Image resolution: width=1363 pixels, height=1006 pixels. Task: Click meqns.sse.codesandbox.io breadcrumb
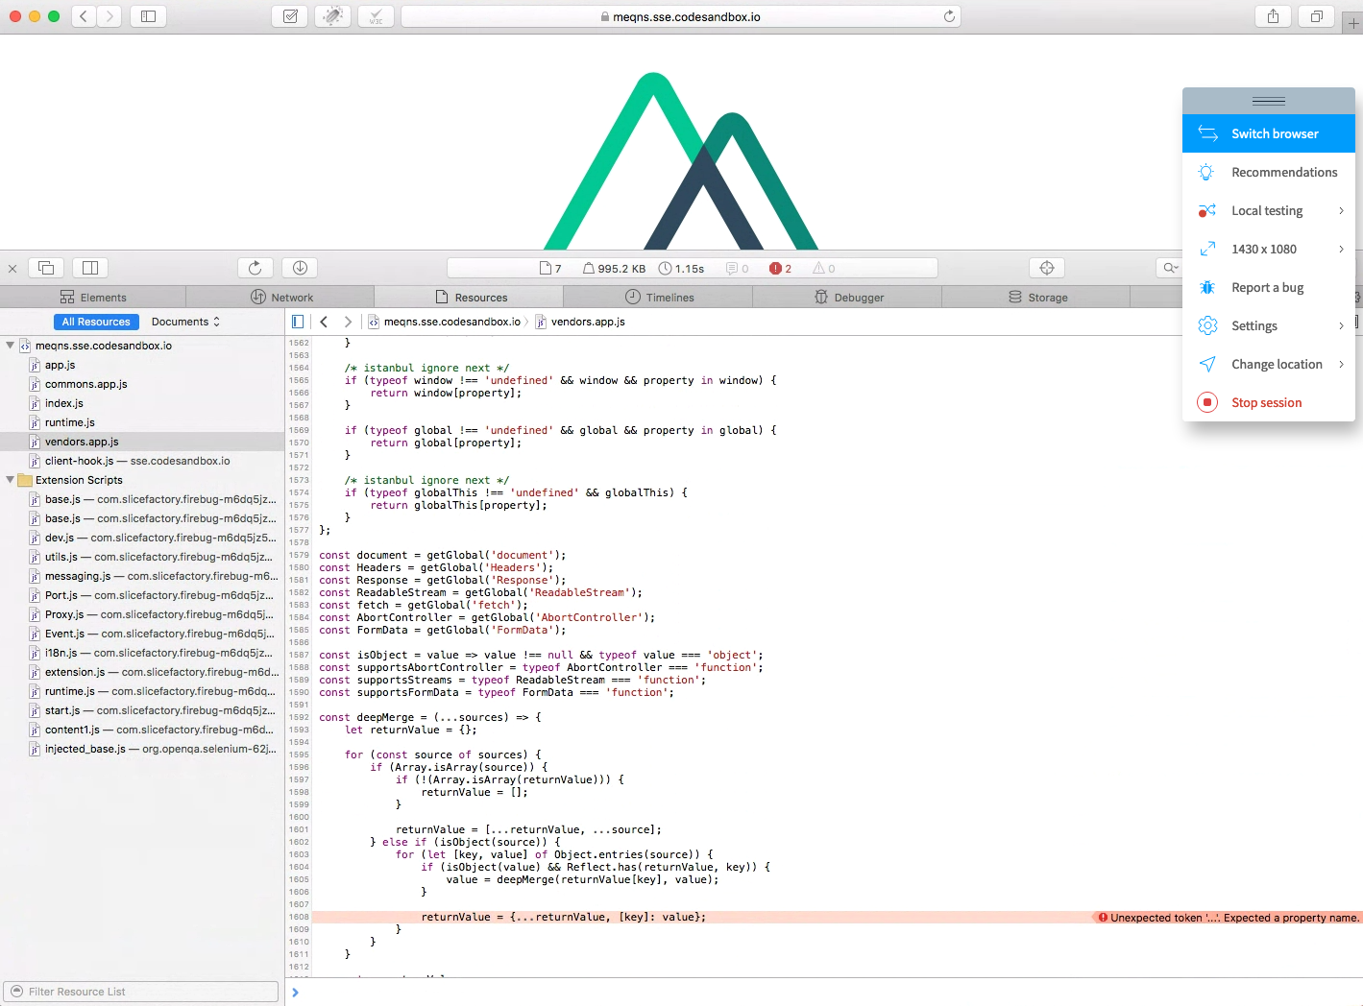pyautogui.click(x=445, y=322)
